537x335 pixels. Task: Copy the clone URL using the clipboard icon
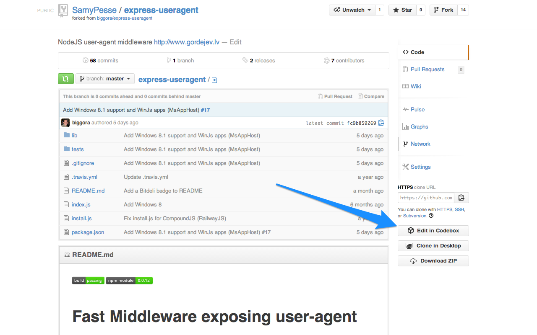pyautogui.click(x=461, y=197)
